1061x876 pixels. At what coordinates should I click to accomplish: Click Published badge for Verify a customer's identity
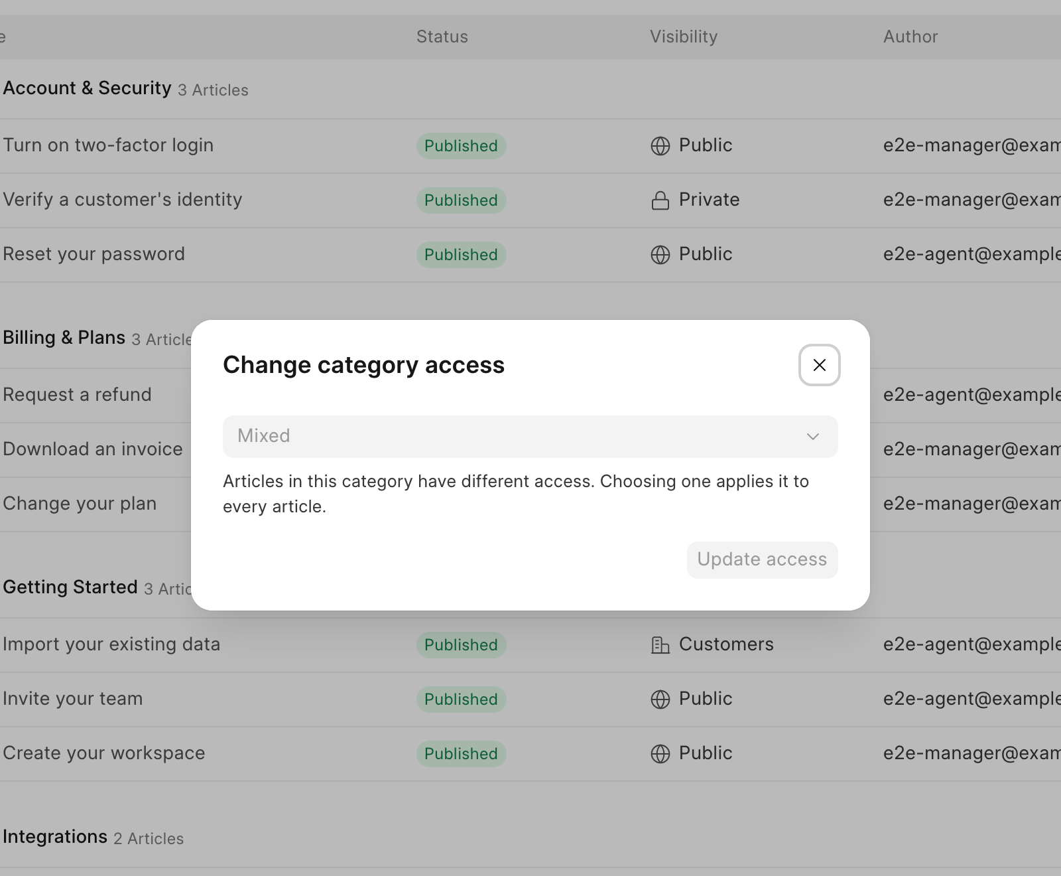(462, 200)
